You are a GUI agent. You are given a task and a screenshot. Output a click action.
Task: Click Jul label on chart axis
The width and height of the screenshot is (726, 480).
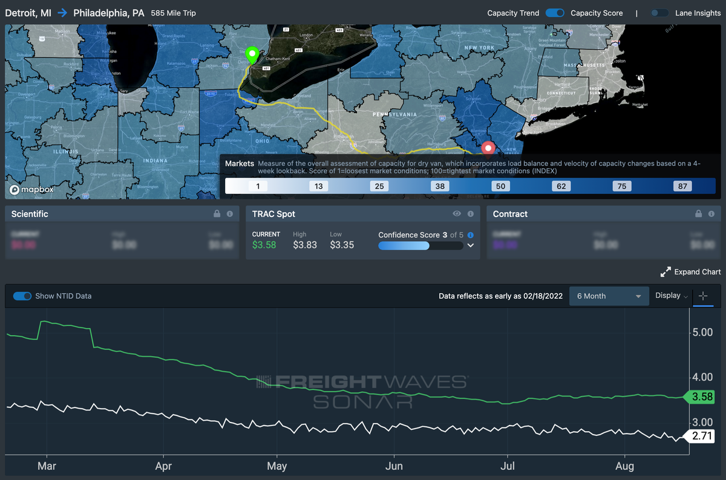[x=508, y=466]
